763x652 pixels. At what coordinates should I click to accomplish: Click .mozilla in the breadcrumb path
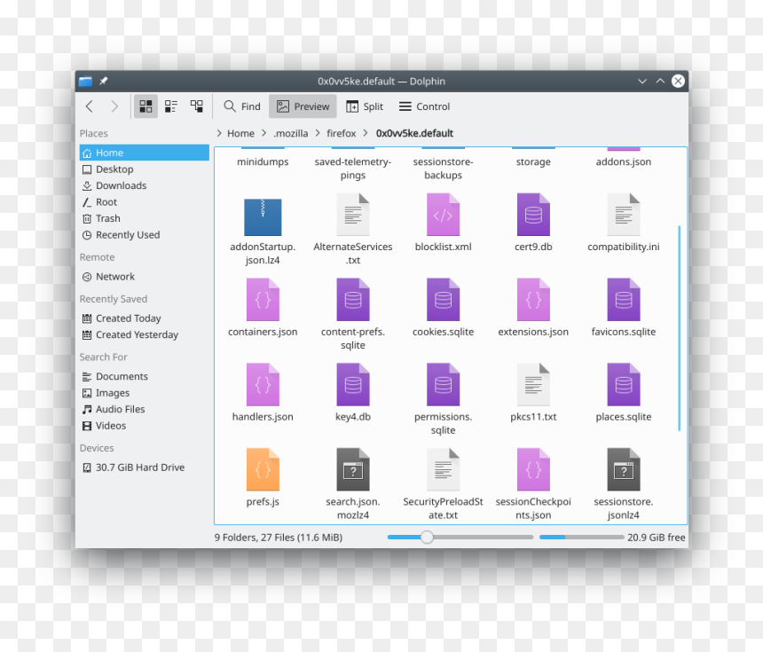(290, 133)
